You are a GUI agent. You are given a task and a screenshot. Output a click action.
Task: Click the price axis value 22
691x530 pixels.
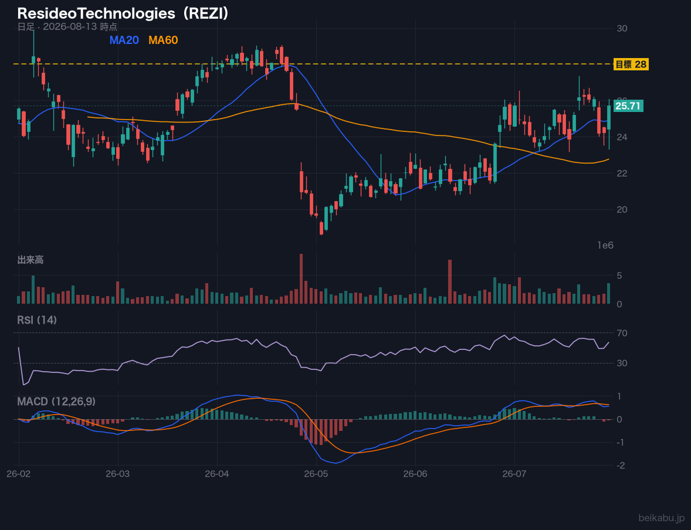(622, 173)
